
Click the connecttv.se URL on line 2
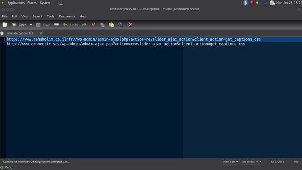coord(126,44)
